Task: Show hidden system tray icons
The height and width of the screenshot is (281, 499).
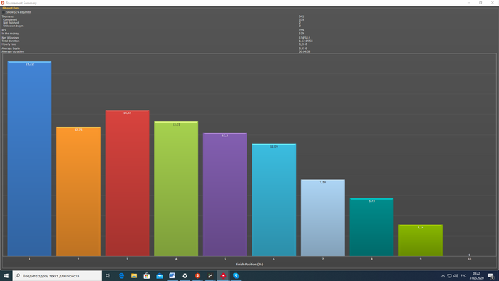Action: tap(443, 276)
